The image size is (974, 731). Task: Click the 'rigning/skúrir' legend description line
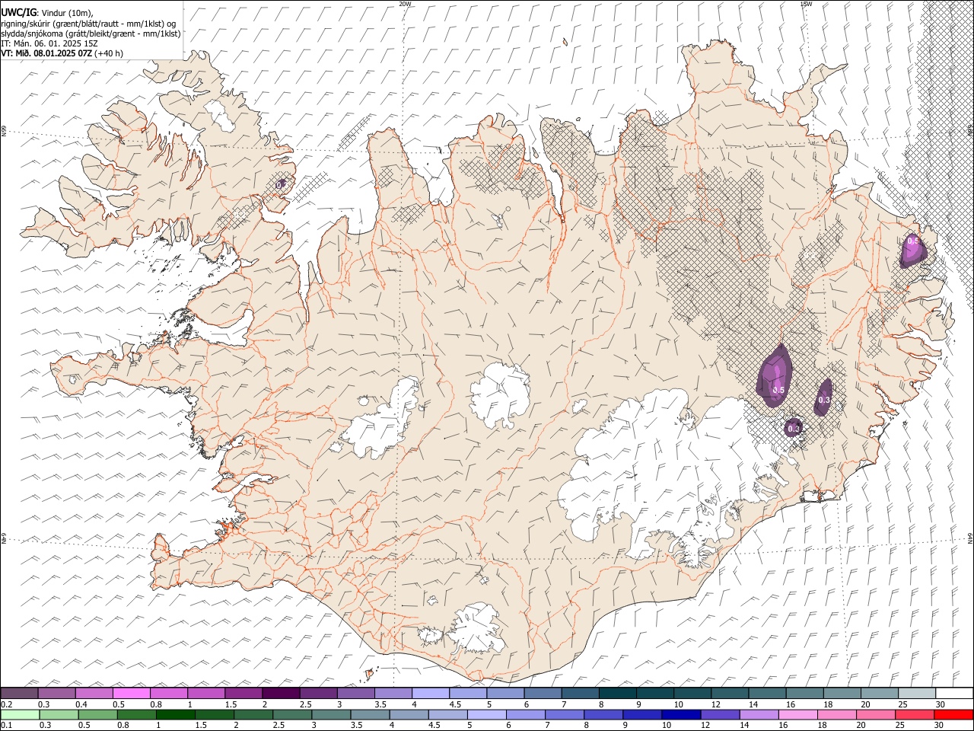(88, 24)
